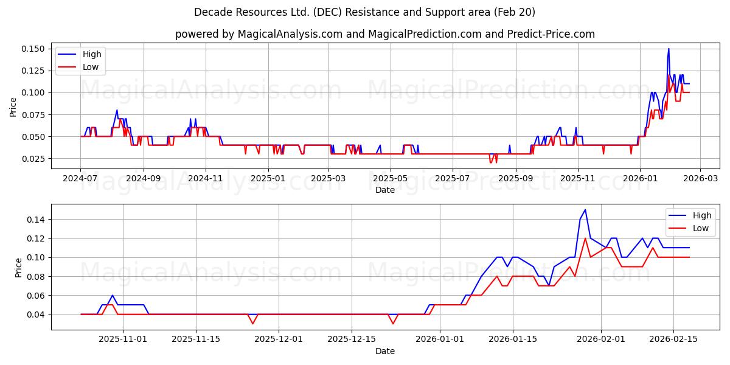Click the '2026-02-15' tick label in bottom chart
The height and width of the screenshot is (365, 730).
pos(673,339)
